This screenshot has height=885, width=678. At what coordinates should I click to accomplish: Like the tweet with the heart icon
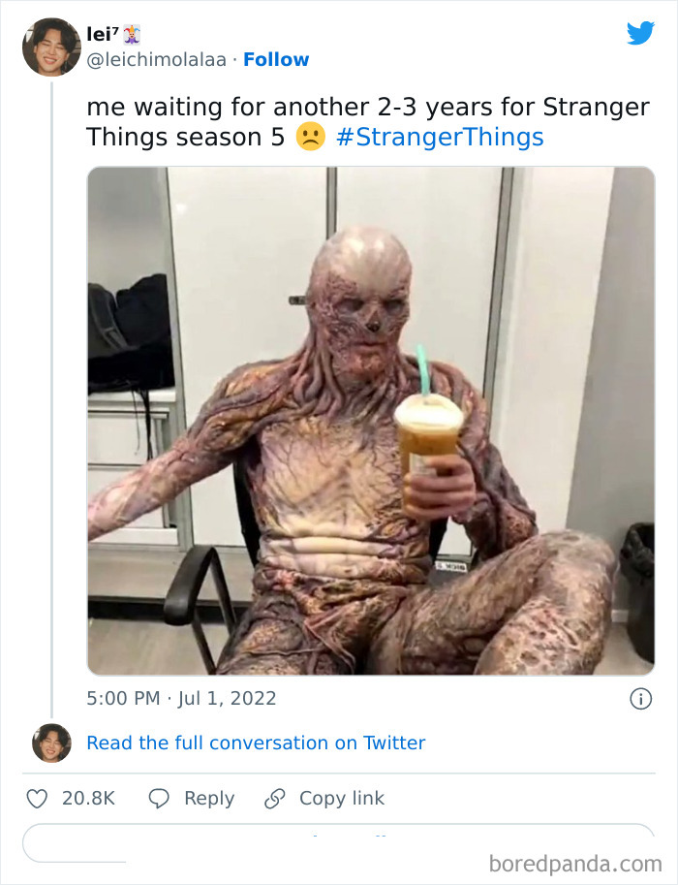point(37,799)
